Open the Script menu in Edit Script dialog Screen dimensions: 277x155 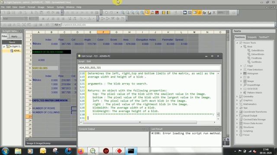point(81,61)
